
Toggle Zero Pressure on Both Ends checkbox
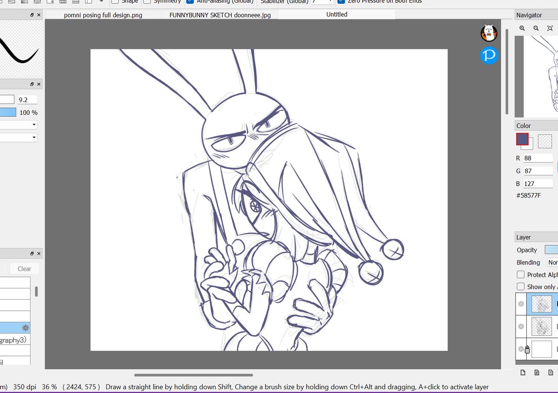(x=341, y=1)
